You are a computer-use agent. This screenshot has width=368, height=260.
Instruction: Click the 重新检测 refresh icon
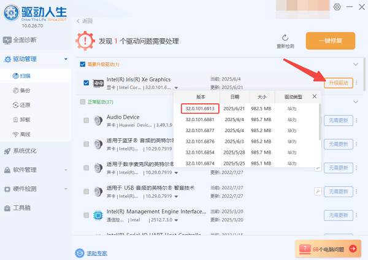(x=285, y=37)
